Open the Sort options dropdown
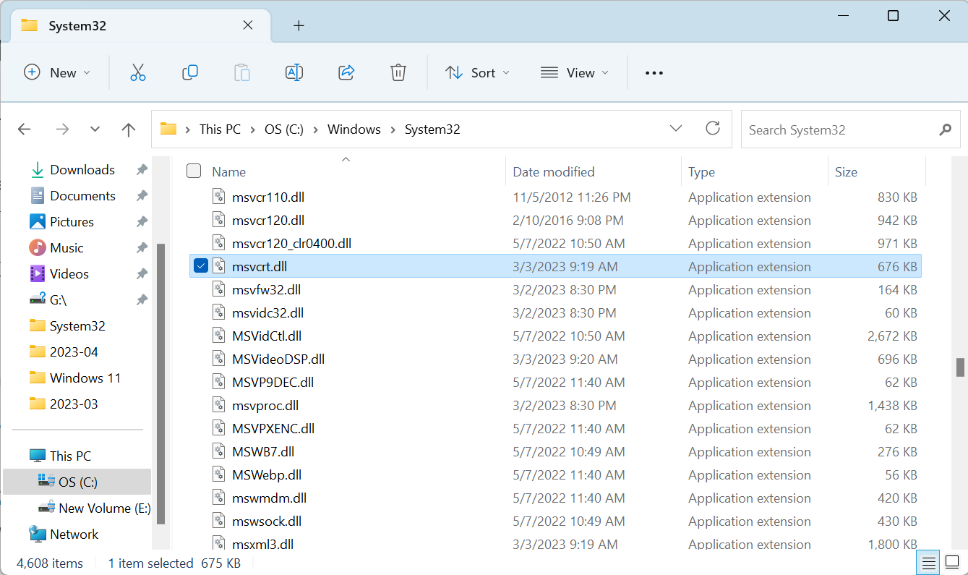The width and height of the screenshot is (968, 575). [477, 72]
